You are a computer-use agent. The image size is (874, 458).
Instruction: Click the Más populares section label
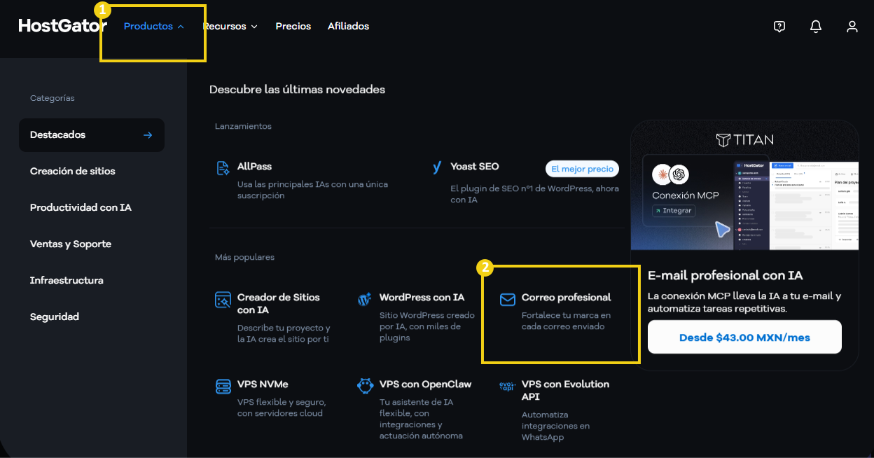point(244,257)
